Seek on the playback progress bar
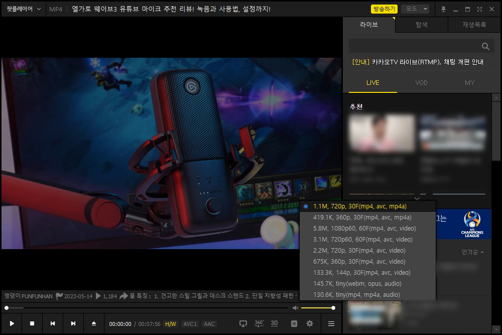 click(146, 308)
